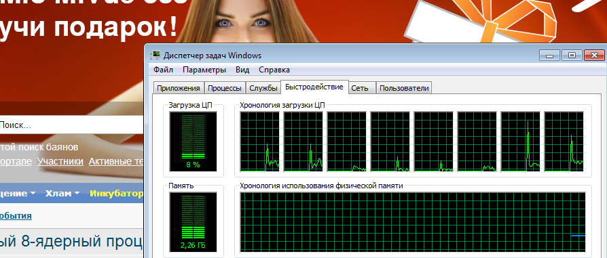Switch to the Службы tab

263,88
